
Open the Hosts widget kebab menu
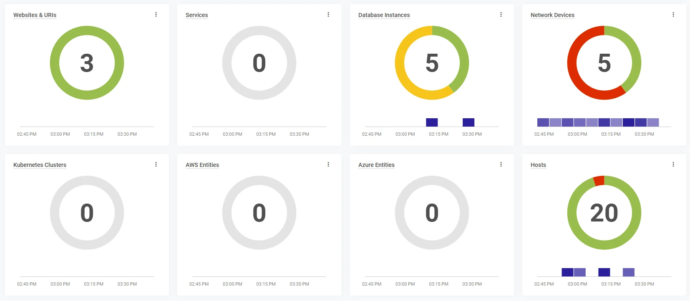click(673, 164)
